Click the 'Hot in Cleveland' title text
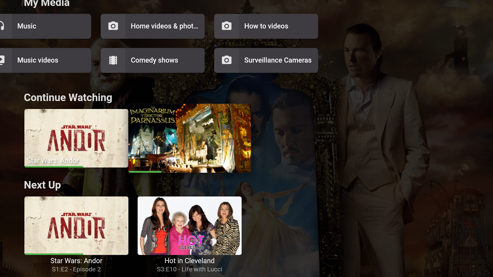Image resolution: width=493 pixels, height=277 pixels. (190, 261)
